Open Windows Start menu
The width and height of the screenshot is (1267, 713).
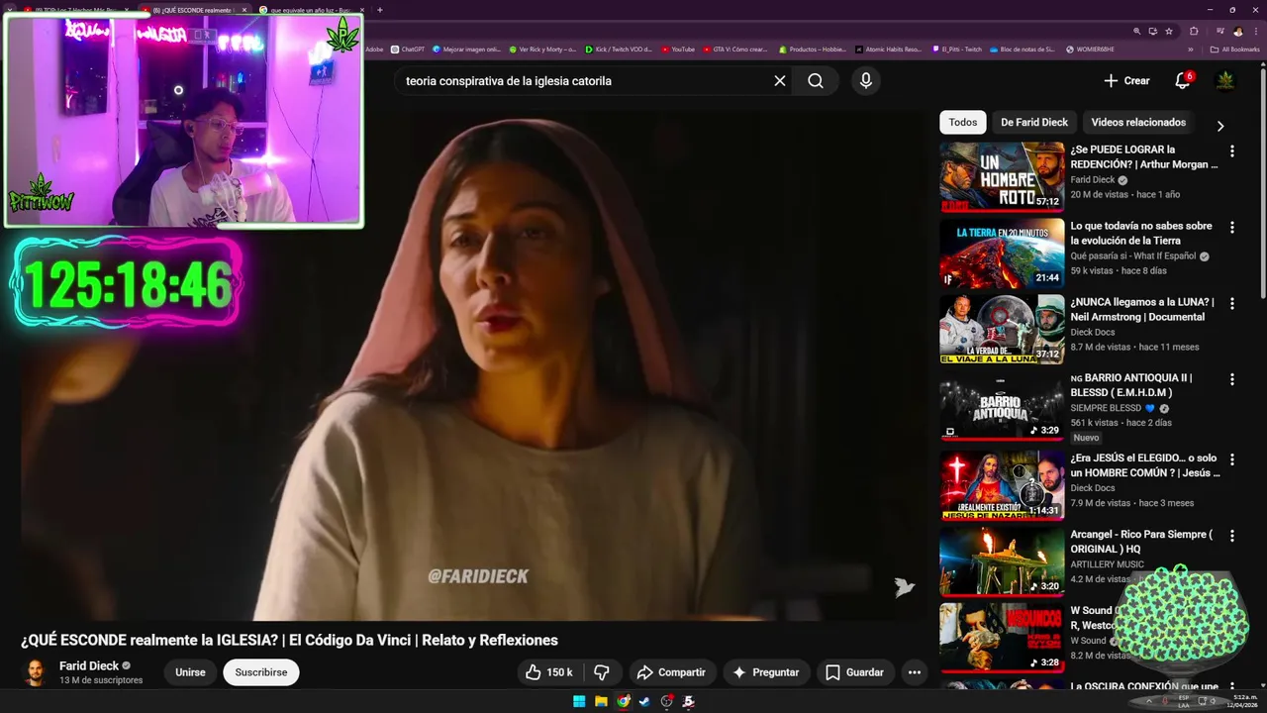[579, 701]
